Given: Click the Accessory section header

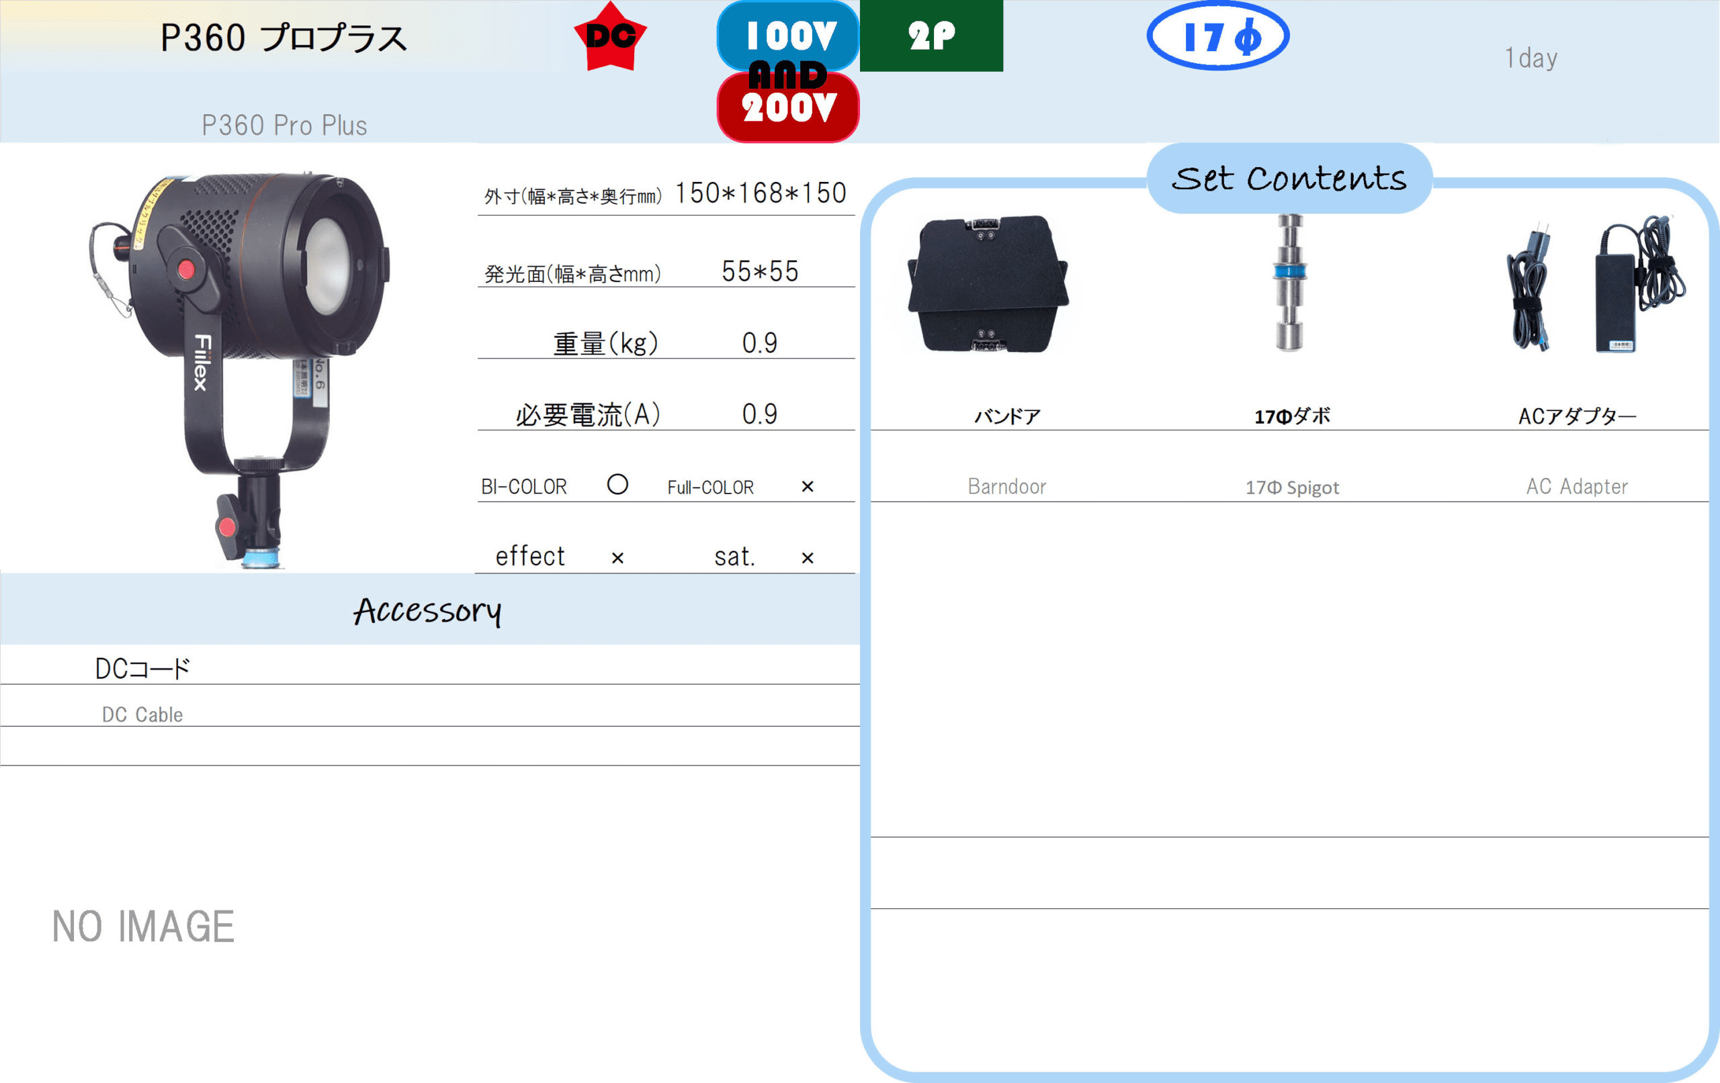Looking at the screenshot, I should 427,611.
